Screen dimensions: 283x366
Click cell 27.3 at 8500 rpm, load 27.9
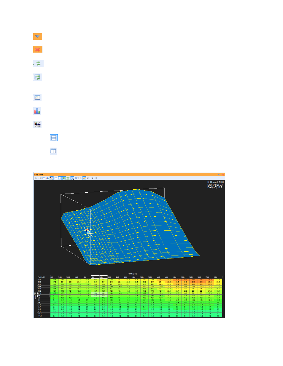(x=218, y=279)
